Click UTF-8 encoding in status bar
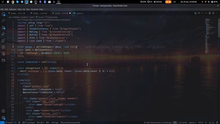 pyautogui.click(x=200, y=123)
